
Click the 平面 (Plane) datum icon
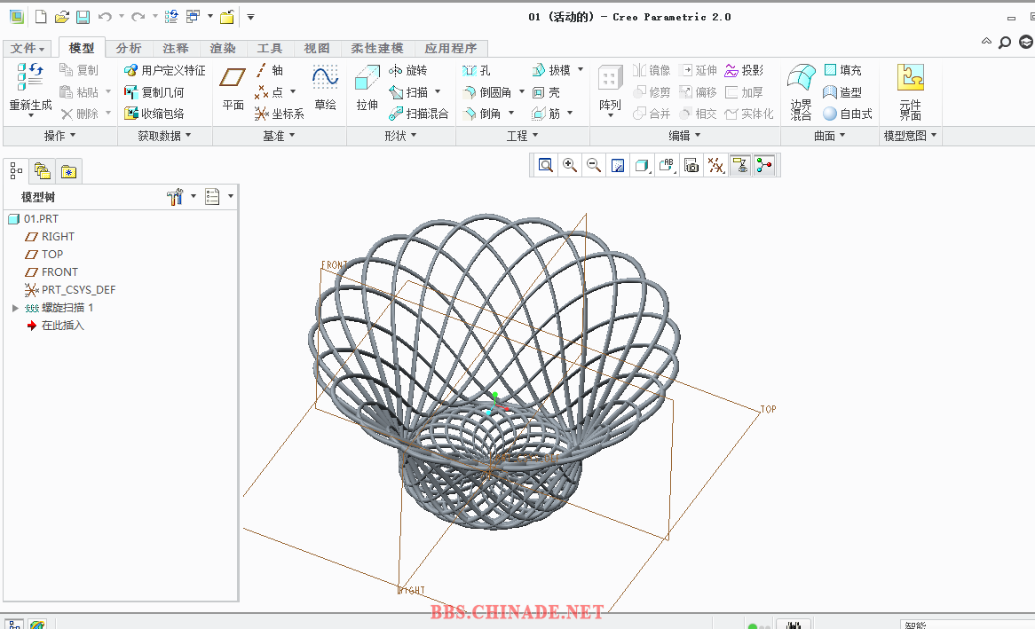(233, 80)
